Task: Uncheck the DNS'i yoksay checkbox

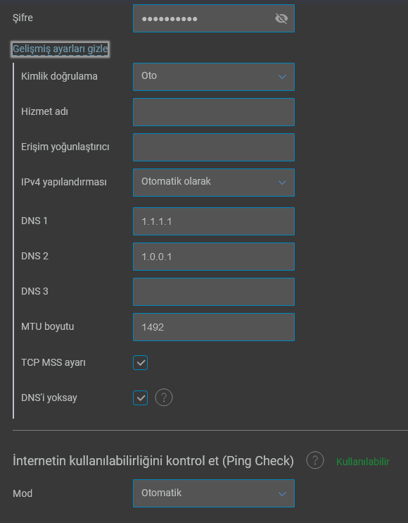Action: tap(141, 398)
